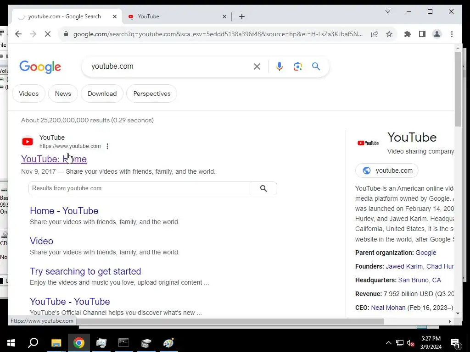Click the address bar URL
The width and height of the screenshot is (470, 352).
[218, 34]
